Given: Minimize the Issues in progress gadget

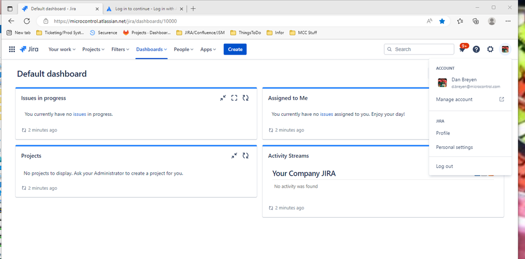Looking at the screenshot, I should [223, 98].
